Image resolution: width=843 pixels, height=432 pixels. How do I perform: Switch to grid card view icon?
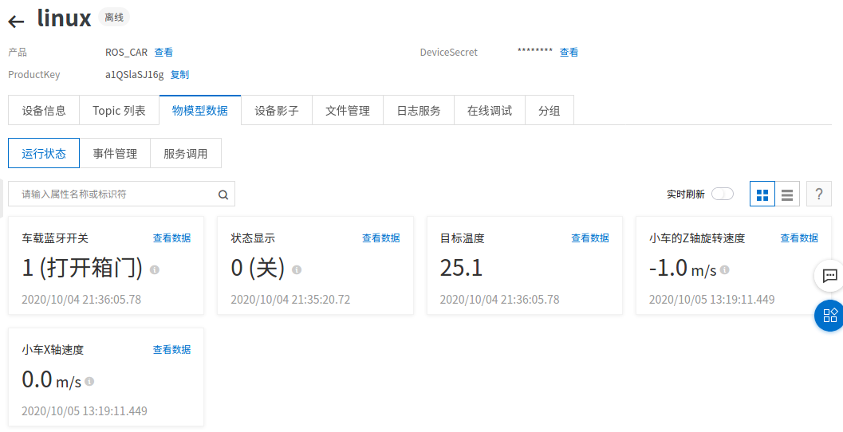pyautogui.click(x=762, y=194)
